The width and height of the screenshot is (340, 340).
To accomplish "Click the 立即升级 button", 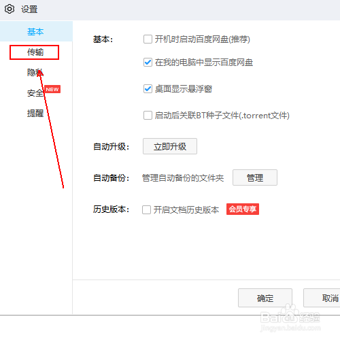I will tap(170, 146).
